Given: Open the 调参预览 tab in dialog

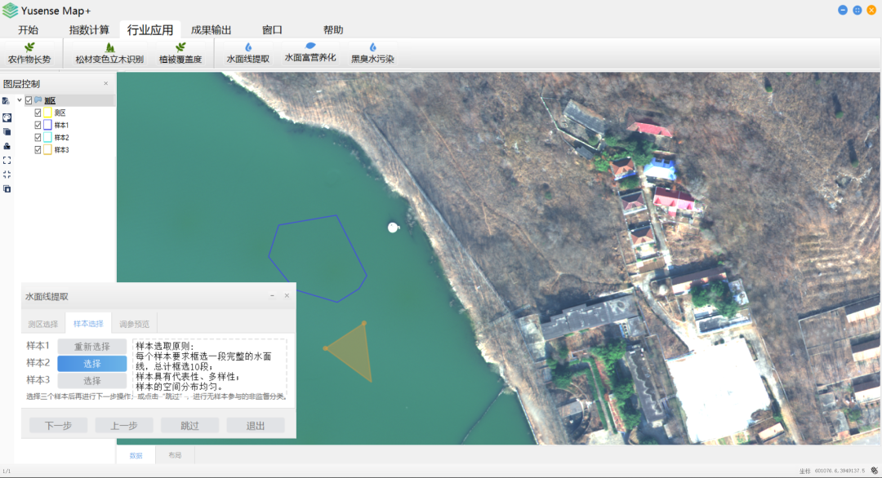Looking at the screenshot, I should (x=134, y=324).
